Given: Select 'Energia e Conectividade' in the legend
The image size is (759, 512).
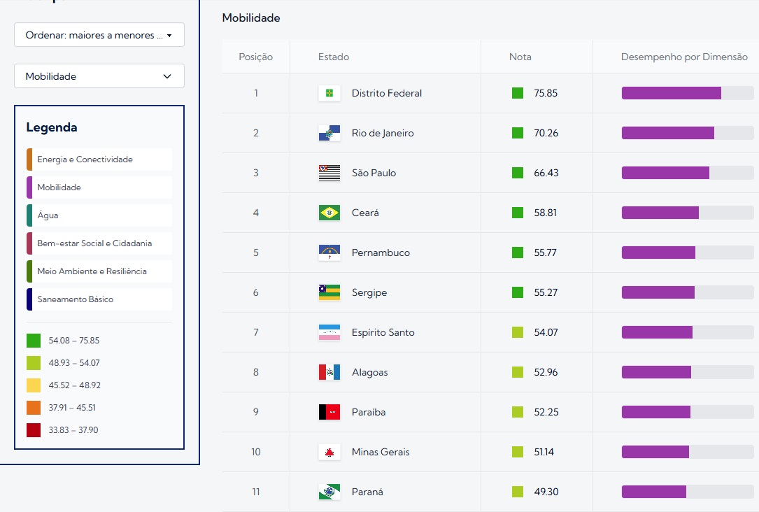Looking at the screenshot, I should click(99, 159).
